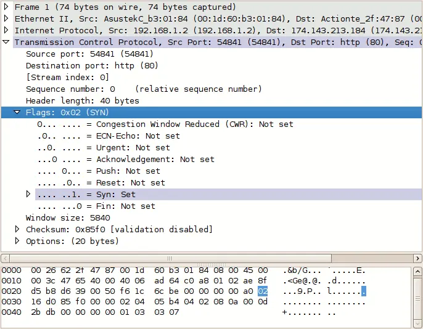This screenshot has width=423, height=329.
Task: Click the a0 byte before highlighted 02
Action: click(x=248, y=291)
